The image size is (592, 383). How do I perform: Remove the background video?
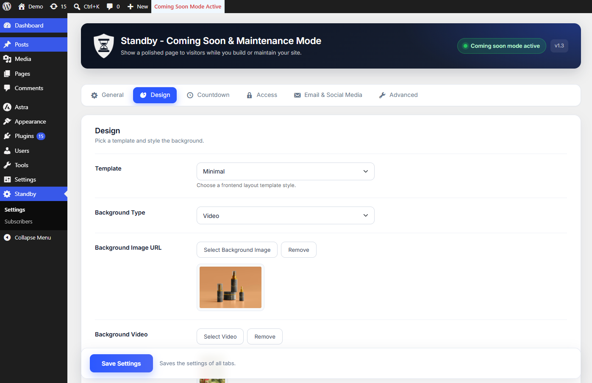point(265,336)
